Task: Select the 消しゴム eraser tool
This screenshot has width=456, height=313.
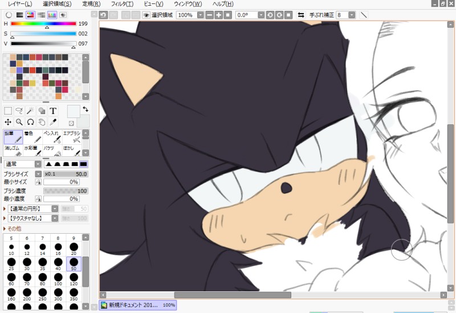Action: (x=13, y=151)
